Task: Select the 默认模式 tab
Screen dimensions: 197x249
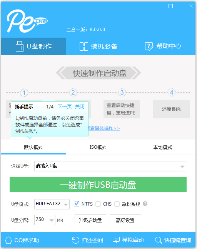Action: [x=33, y=147]
